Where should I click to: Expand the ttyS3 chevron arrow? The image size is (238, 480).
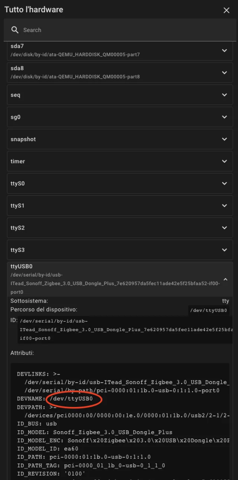224,250
